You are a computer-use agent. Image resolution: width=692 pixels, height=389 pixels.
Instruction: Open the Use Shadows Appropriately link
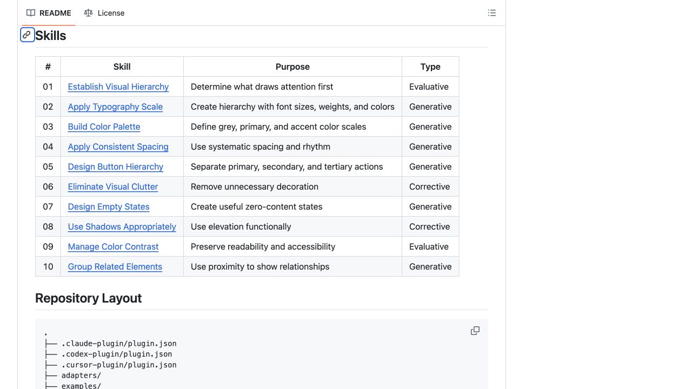122,227
